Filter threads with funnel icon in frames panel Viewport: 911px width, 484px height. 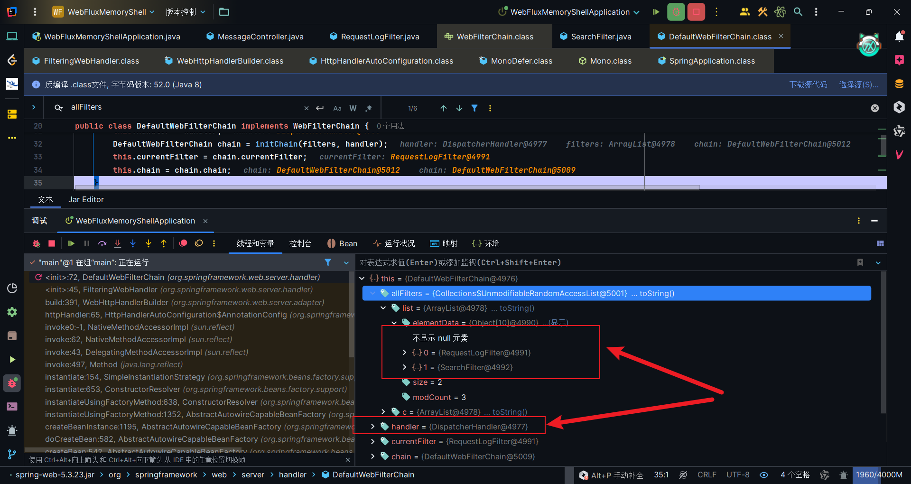tap(328, 262)
